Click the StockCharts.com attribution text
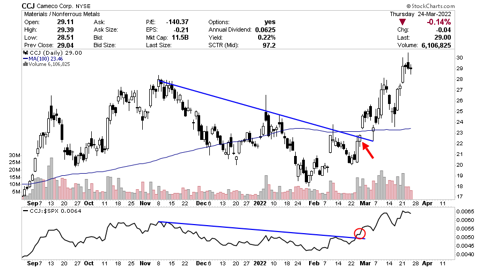The image size is (483, 268). click(x=430, y=6)
